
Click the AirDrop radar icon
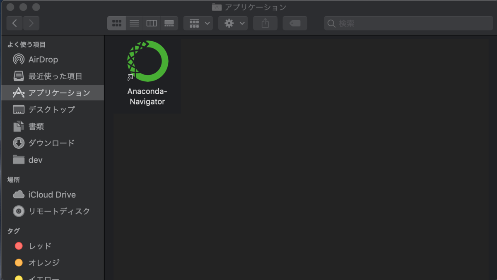coord(19,59)
